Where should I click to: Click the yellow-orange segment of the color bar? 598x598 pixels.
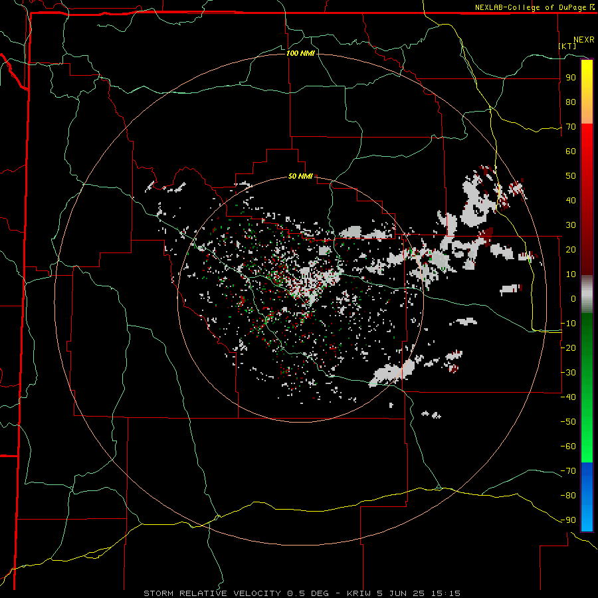(587, 92)
